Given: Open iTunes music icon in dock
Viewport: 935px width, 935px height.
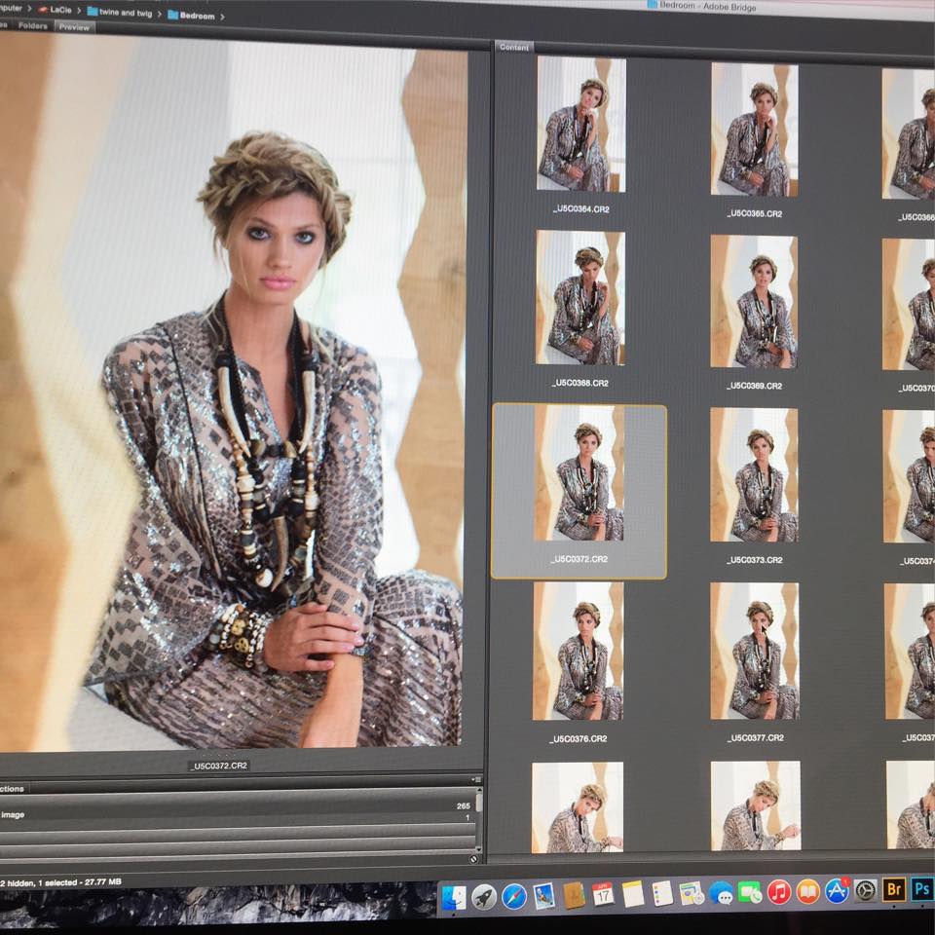Looking at the screenshot, I should (x=778, y=892).
